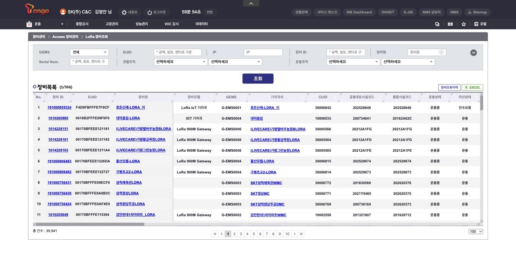
Task: Go to next page arrow
Action: [x=295, y=234]
